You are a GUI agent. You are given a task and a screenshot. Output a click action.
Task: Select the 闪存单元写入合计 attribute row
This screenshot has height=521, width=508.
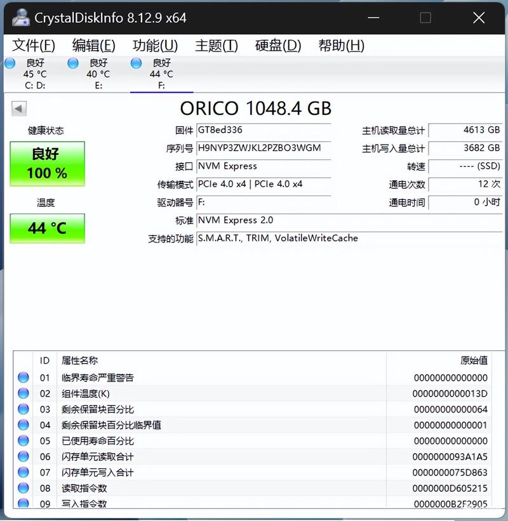click(x=253, y=472)
